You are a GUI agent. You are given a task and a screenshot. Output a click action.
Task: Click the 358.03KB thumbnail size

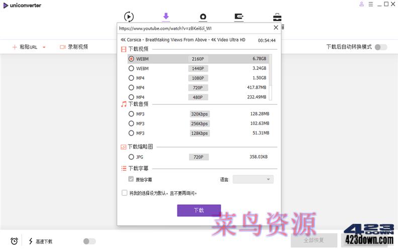click(258, 157)
